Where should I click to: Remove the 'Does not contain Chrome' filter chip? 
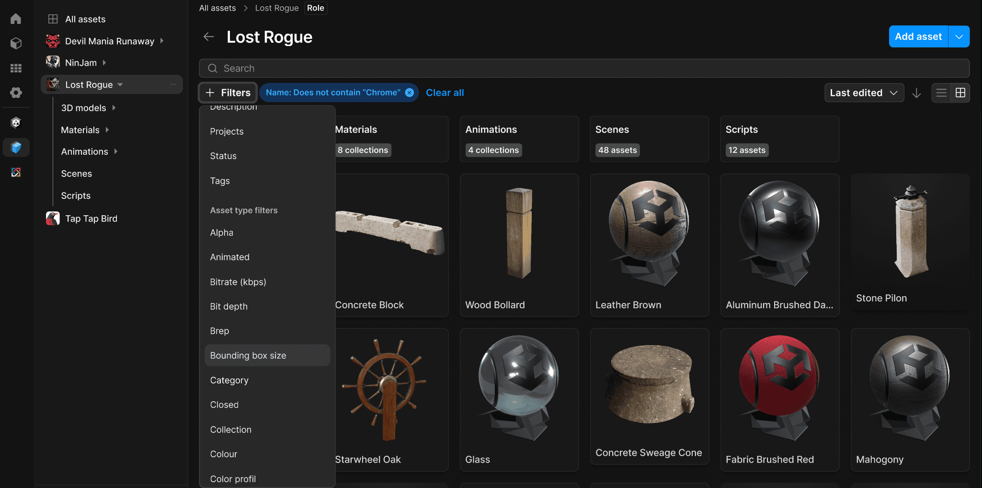(x=409, y=92)
